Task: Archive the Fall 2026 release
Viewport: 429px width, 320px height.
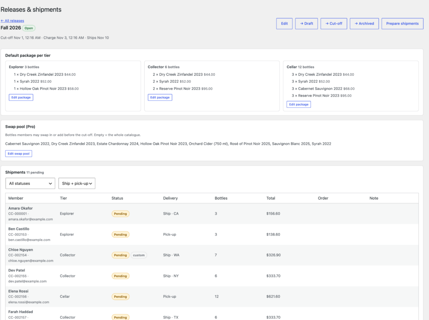Action: [x=364, y=23]
